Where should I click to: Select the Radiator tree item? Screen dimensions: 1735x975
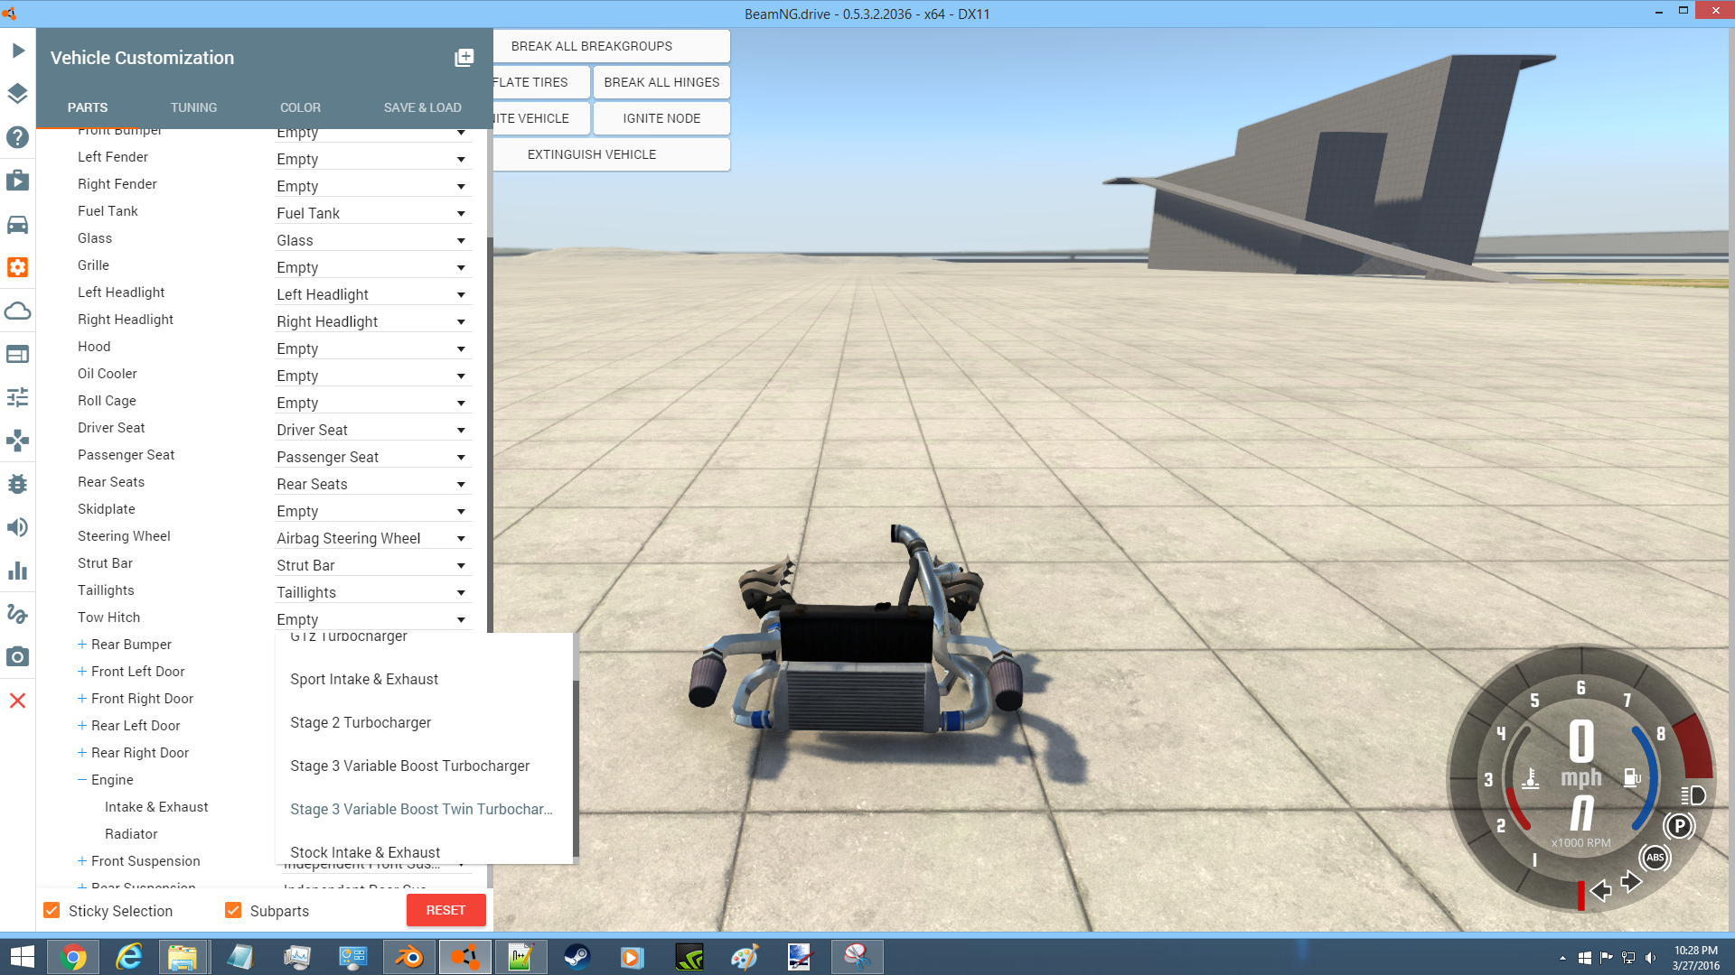[x=131, y=833]
